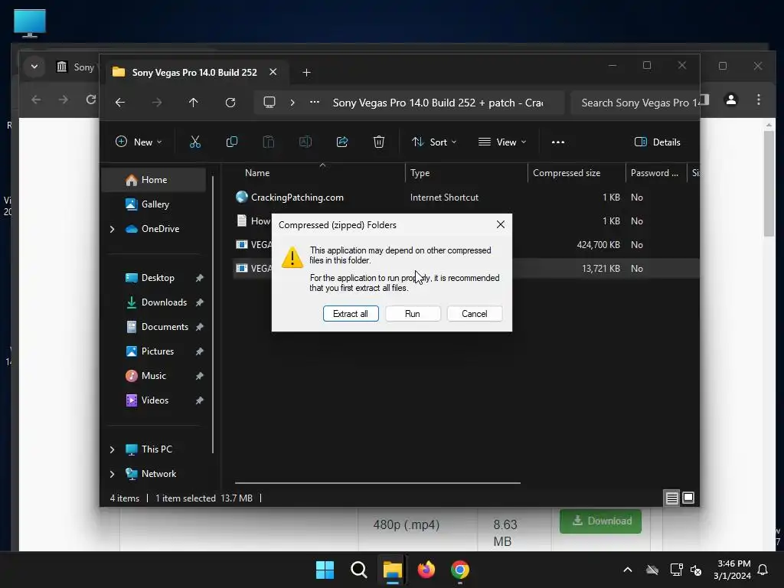Open the Music quick access folder
This screenshot has width=784, height=588.
[153, 375]
